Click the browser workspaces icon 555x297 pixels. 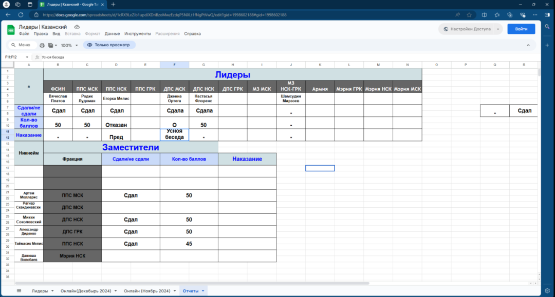tap(18, 5)
